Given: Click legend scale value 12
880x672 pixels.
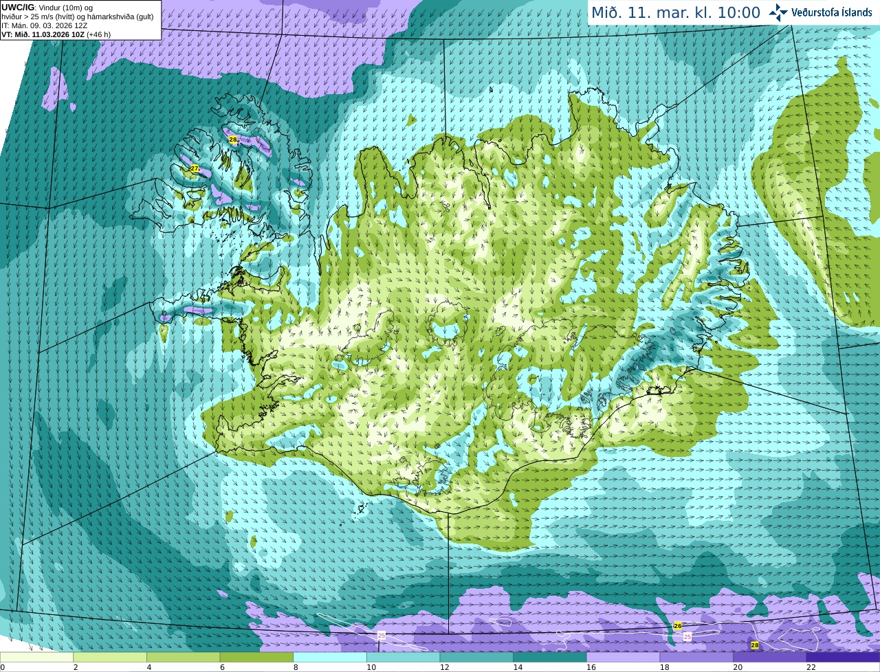Looking at the screenshot, I should pos(445,667).
